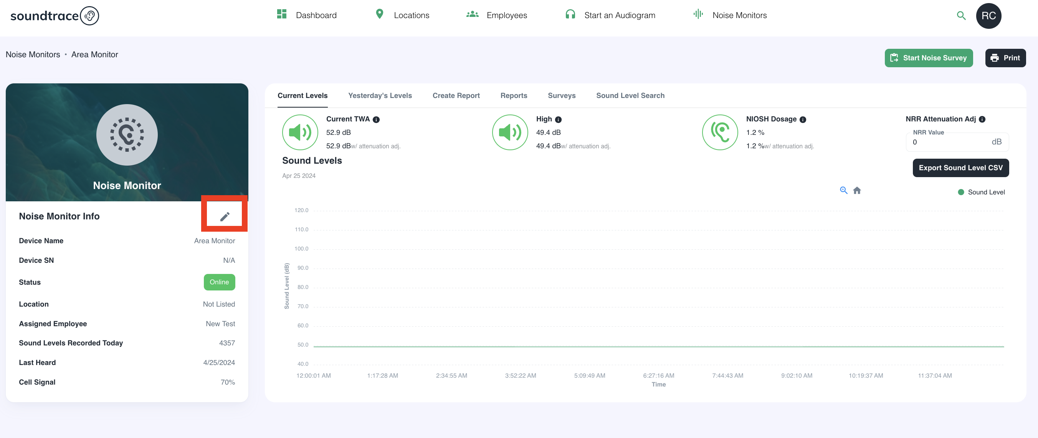Click the 11:37:04 AM axis label

click(x=935, y=375)
